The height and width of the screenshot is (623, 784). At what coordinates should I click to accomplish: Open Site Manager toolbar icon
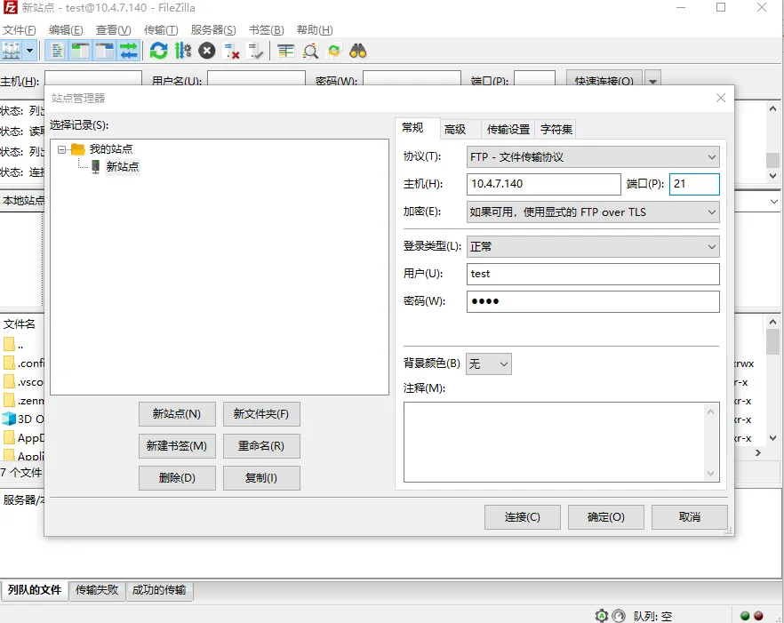pyautogui.click(x=11, y=51)
